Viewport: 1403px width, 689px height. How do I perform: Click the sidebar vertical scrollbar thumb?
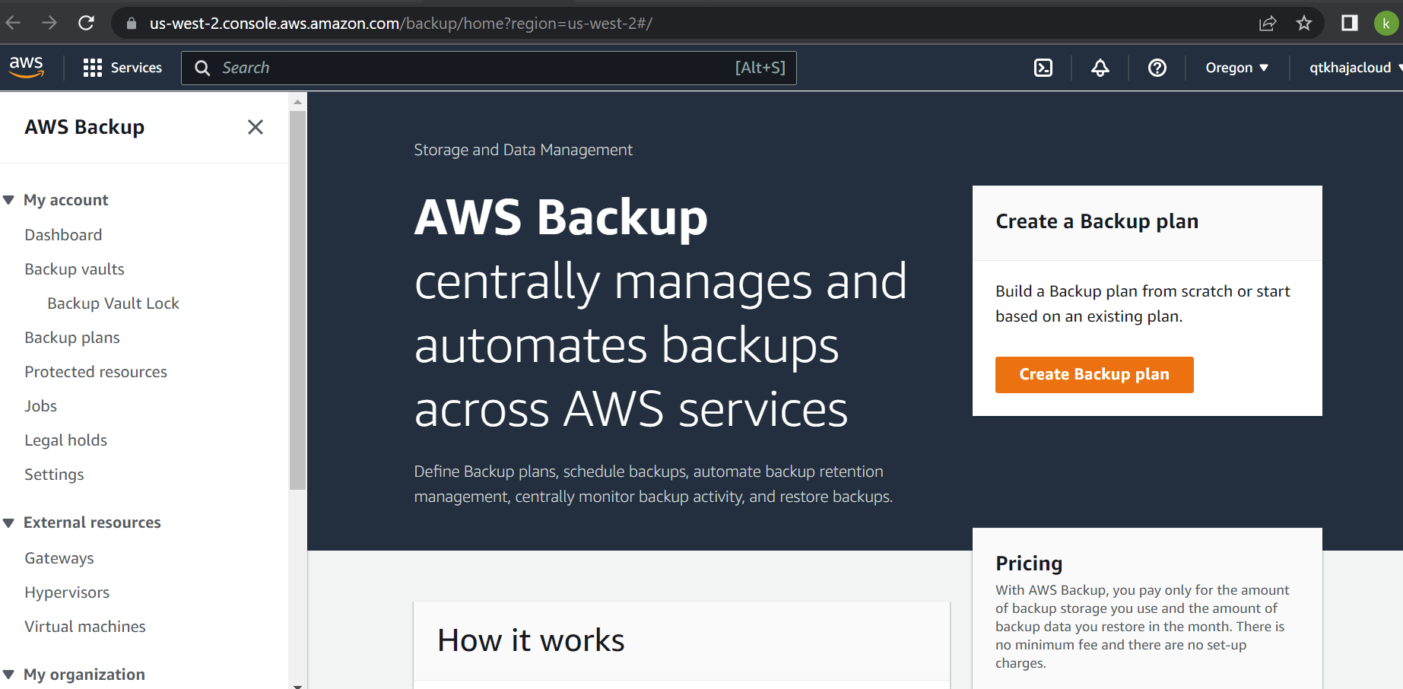[x=297, y=301]
